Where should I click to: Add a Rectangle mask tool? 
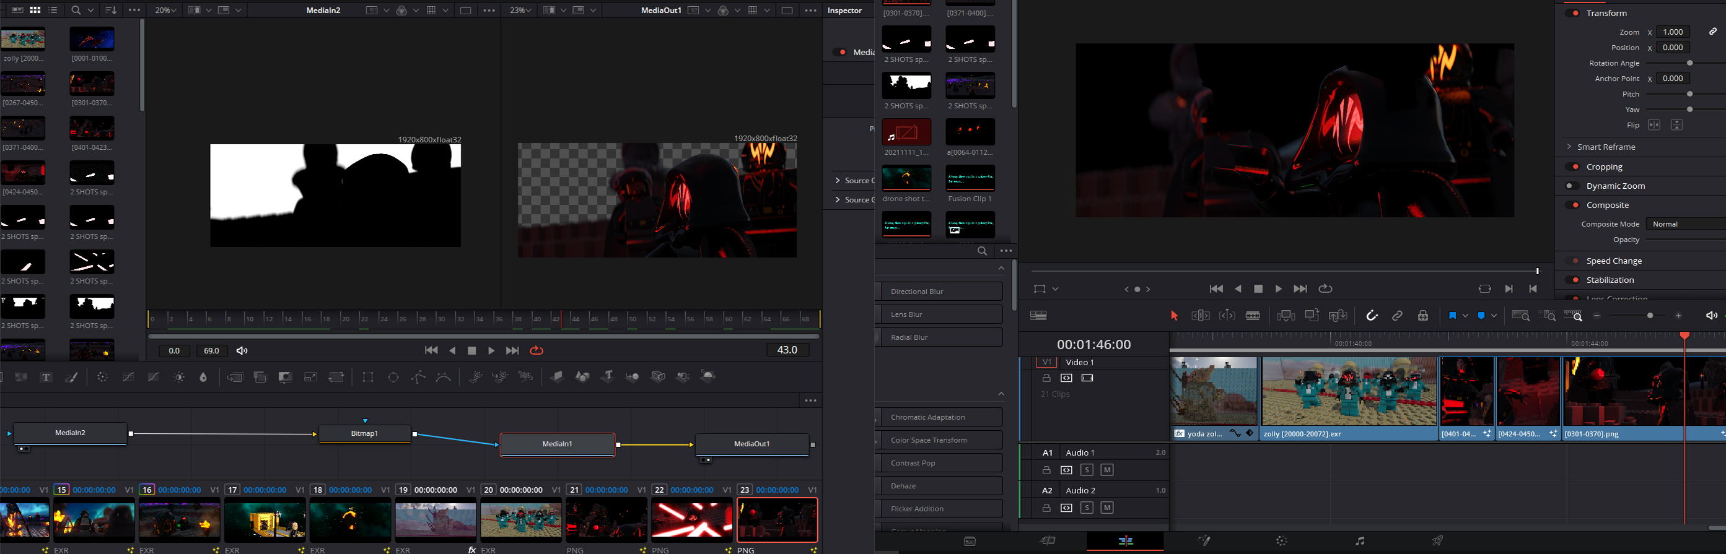368,378
